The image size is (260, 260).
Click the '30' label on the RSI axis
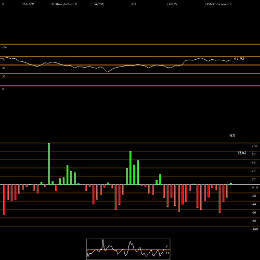pos(4,76)
